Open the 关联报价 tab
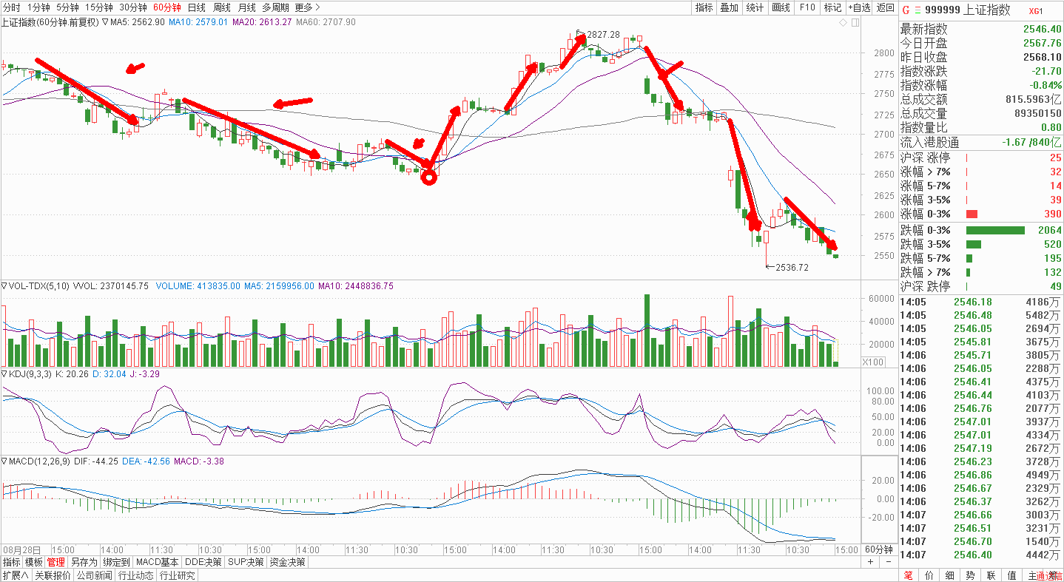The width and height of the screenshot is (1064, 582). click(x=53, y=575)
